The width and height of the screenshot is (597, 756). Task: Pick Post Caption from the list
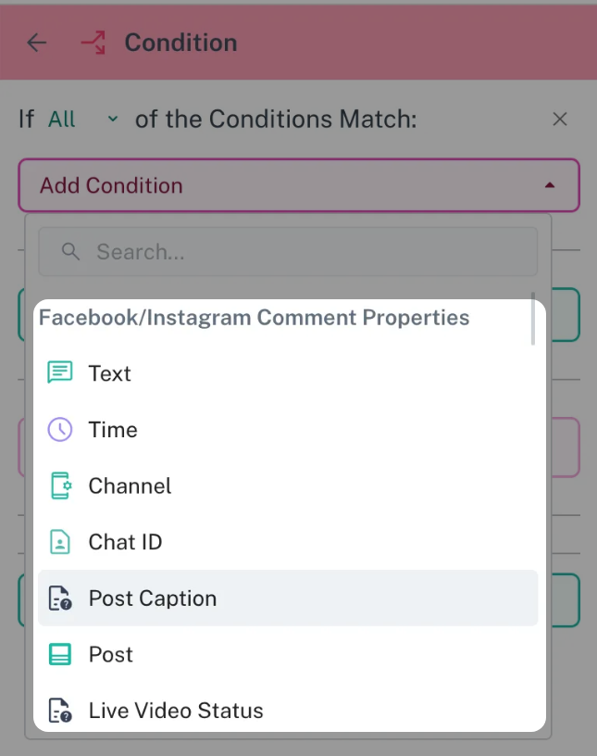(153, 598)
